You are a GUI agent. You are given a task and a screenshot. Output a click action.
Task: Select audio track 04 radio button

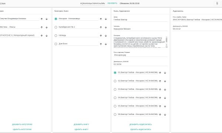click(x=115, y=98)
